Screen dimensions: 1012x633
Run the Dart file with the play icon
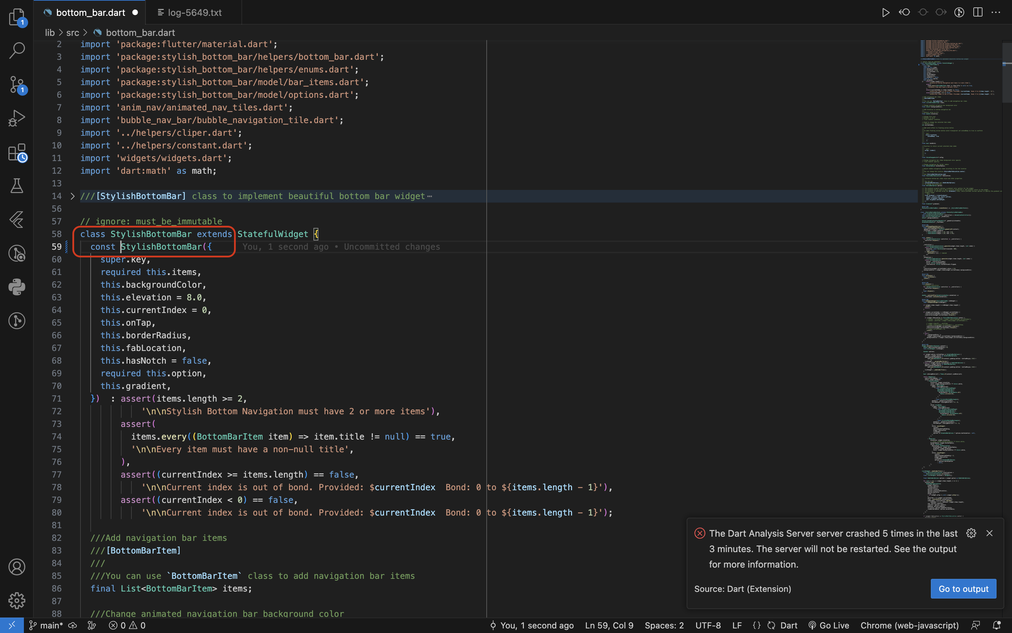(x=885, y=13)
